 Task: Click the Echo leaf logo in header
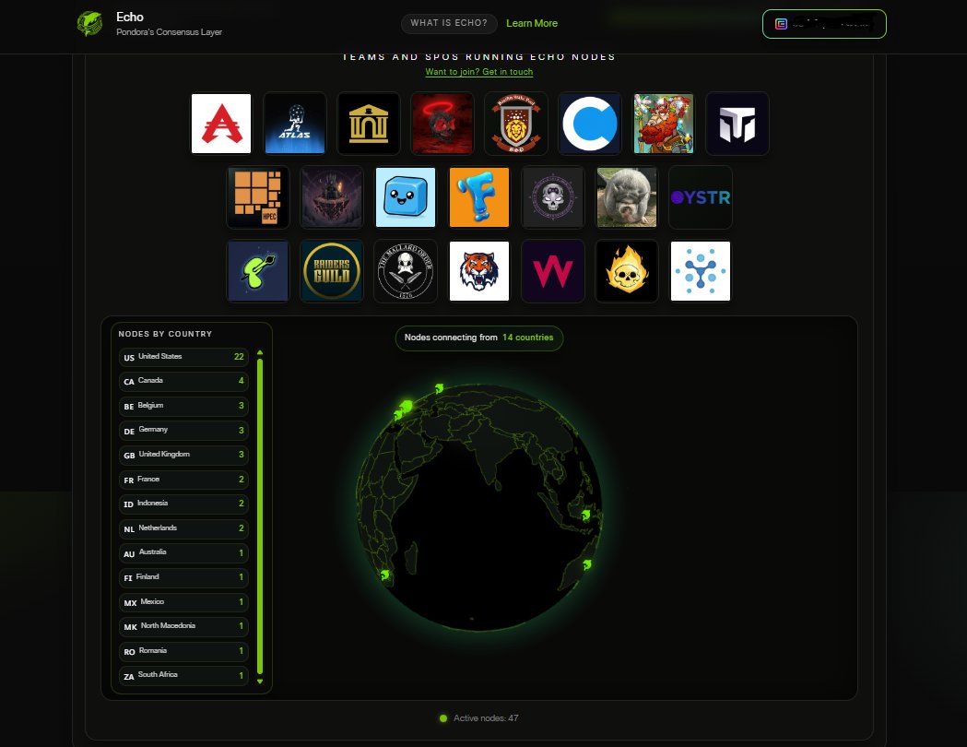pyautogui.click(x=90, y=24)
